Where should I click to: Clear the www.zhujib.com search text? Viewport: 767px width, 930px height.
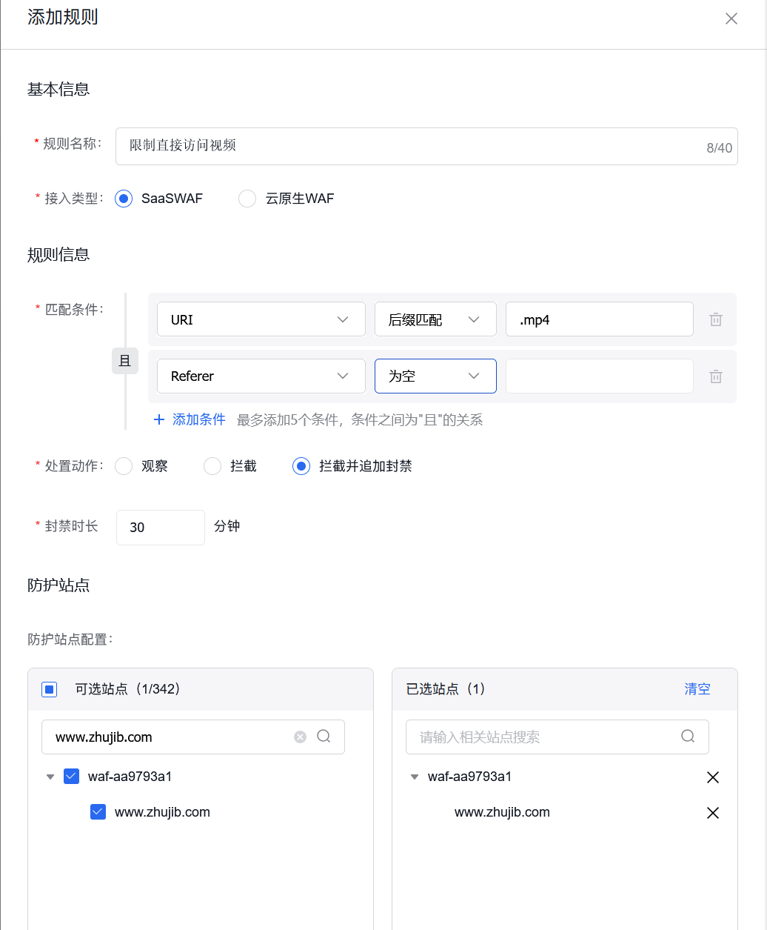[300, 737]
